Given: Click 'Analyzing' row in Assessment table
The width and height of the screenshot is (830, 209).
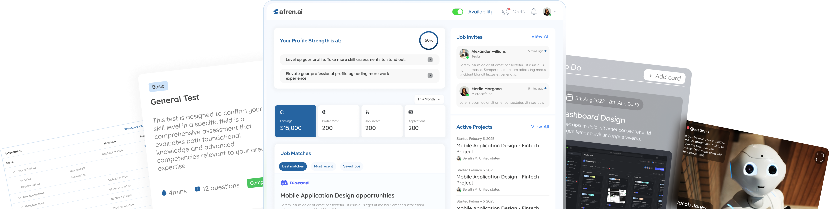Looking at the screenshot, I should coord(25,180).
